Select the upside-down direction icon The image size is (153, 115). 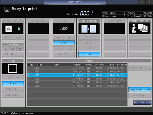click(x=20, y=49)
